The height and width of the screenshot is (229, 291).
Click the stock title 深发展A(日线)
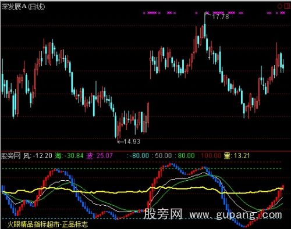[23, 7]
